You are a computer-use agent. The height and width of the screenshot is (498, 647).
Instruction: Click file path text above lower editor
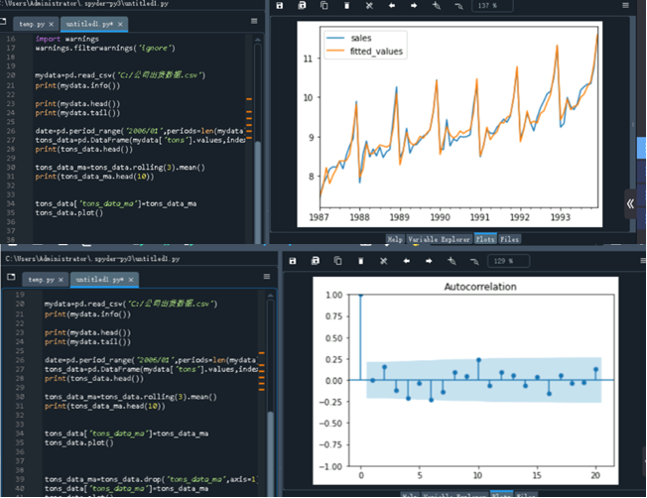pyautogui.click(x=92, y=259)
